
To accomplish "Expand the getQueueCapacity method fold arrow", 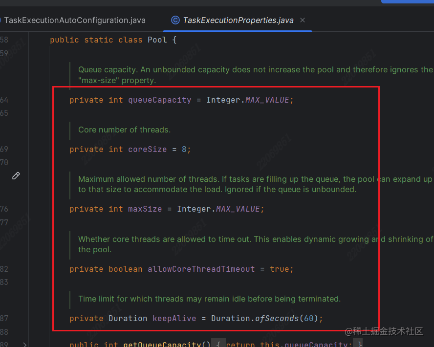I will tap(25, 344).
